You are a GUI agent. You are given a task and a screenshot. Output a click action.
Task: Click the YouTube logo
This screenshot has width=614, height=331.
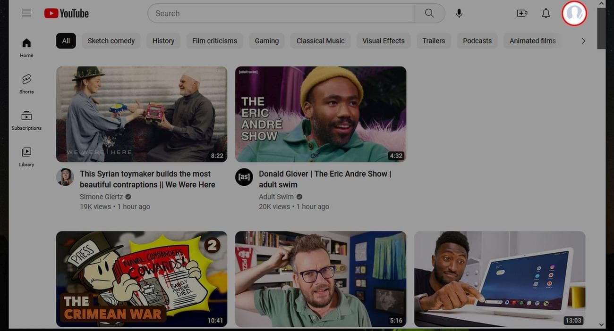coord(67,13)
